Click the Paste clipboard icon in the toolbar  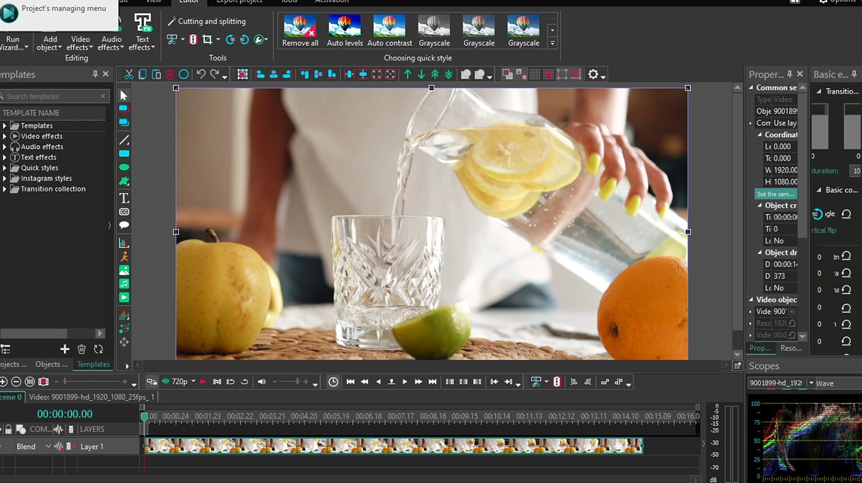[x=156, y=74]
